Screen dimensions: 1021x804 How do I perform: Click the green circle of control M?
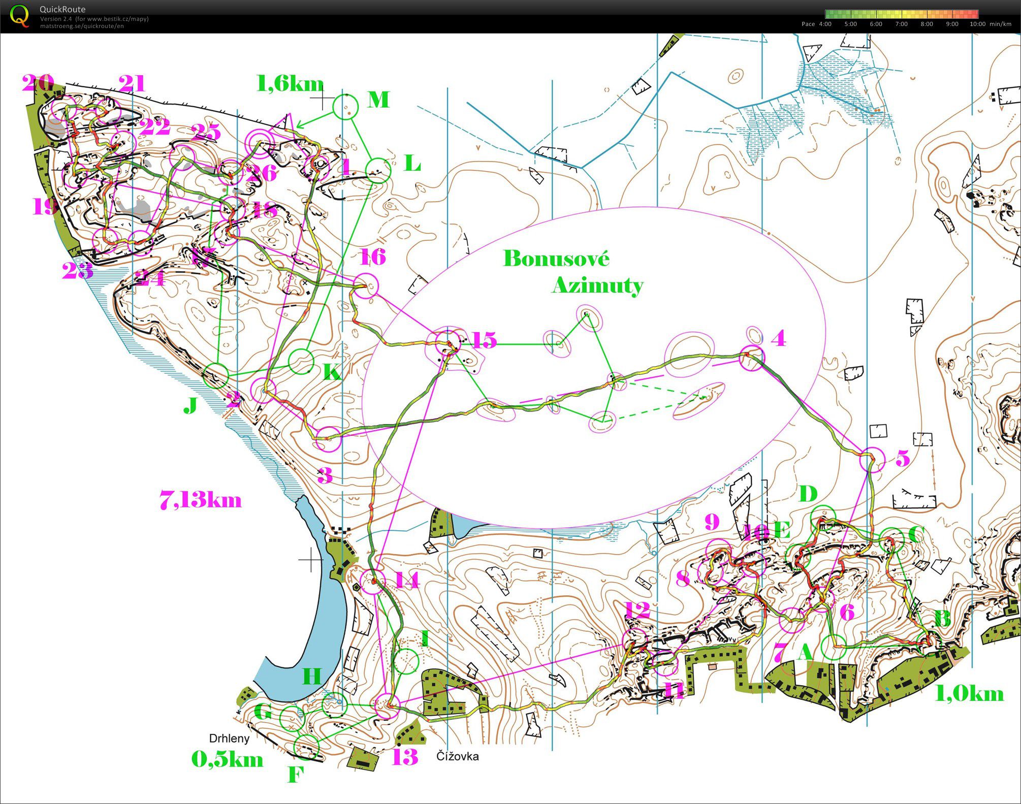coord(345,107)
